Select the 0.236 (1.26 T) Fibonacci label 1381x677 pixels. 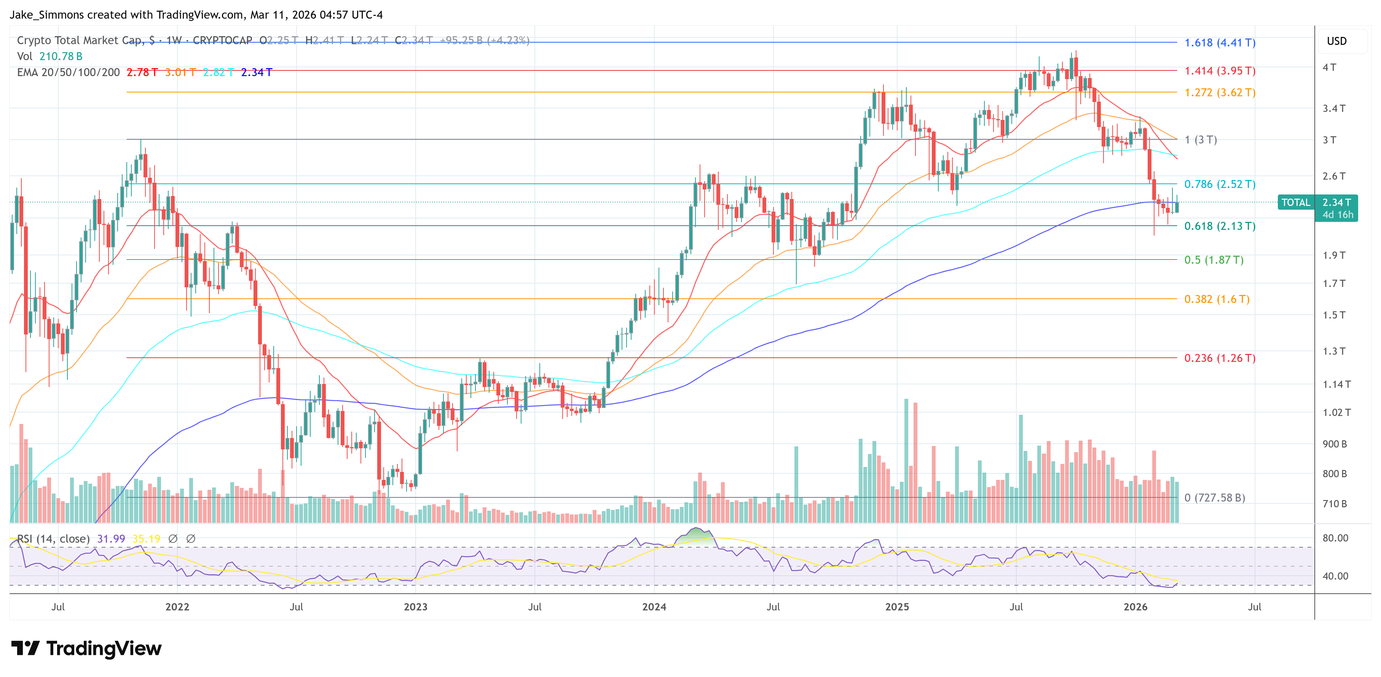[1220, 358]
